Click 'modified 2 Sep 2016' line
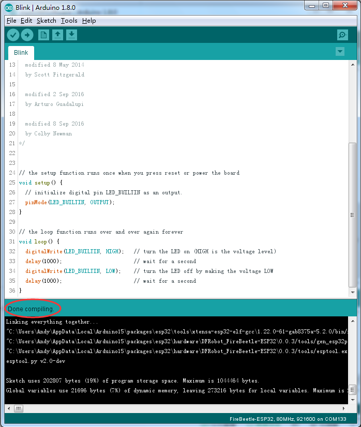Image resolution: width=361 pixels, height=427 pixels. [x=54, y=94]
